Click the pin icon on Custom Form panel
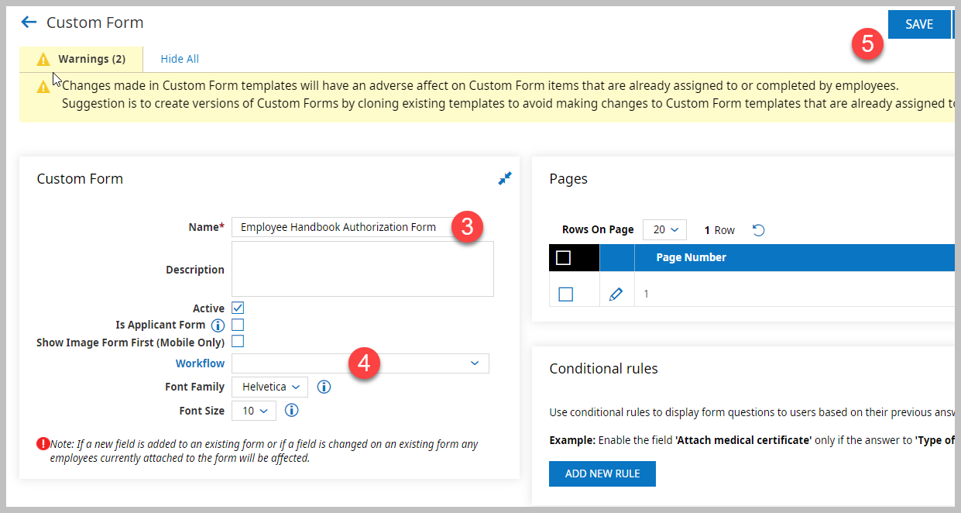The image size is (961, 513). coord(505,179)
